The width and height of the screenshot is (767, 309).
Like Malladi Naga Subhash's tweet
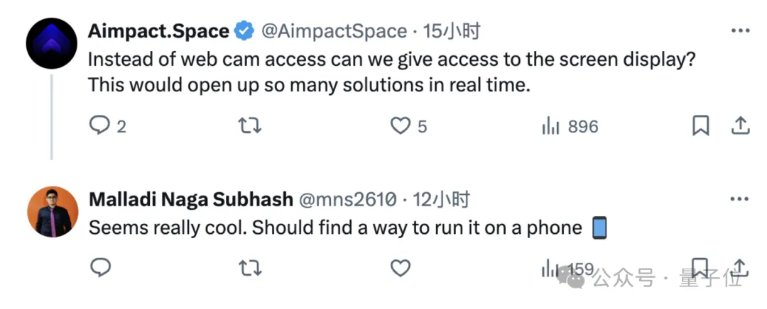(401, 267)
